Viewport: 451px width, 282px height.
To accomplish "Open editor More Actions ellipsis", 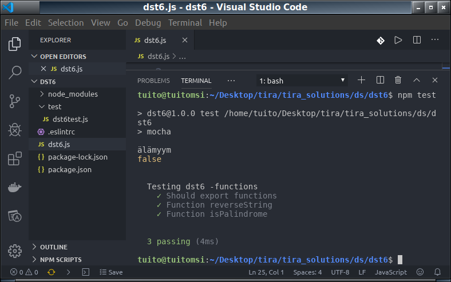I will pyautogui.click(x=435, y=39).
